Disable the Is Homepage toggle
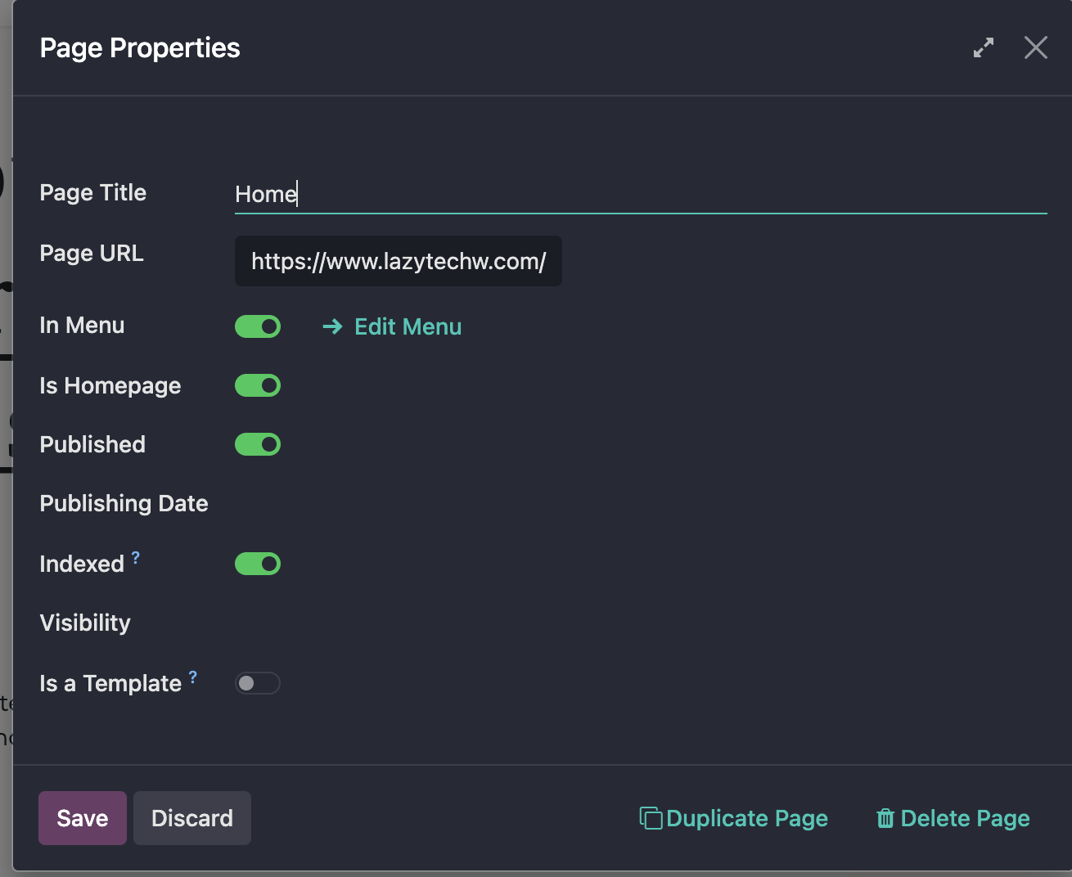Screen dimensions: 1072x877 click(257, 385)
